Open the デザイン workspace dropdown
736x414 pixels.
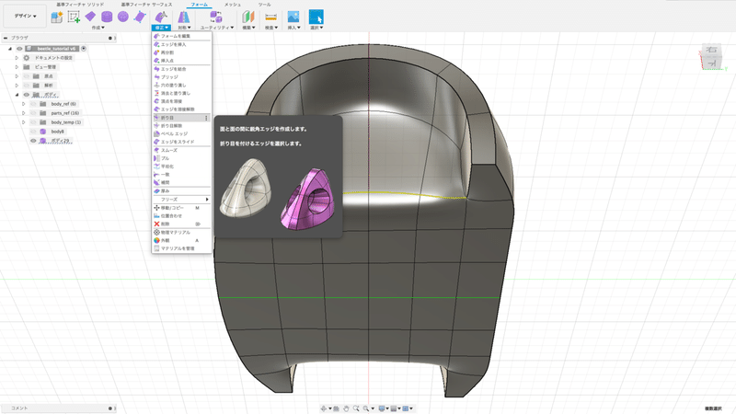point(24,17)
